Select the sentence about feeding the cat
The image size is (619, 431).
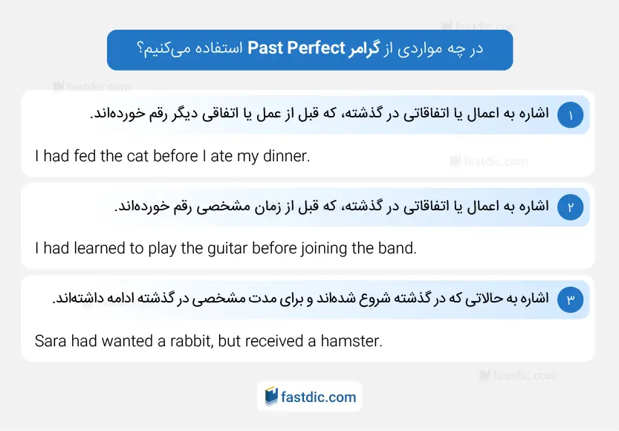click(x=172, y=156)
